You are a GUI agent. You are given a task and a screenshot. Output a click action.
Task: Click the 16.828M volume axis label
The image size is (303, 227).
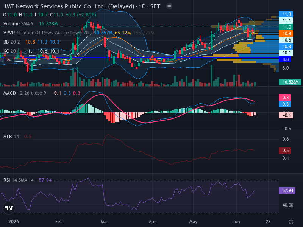(x=290, y=82)
